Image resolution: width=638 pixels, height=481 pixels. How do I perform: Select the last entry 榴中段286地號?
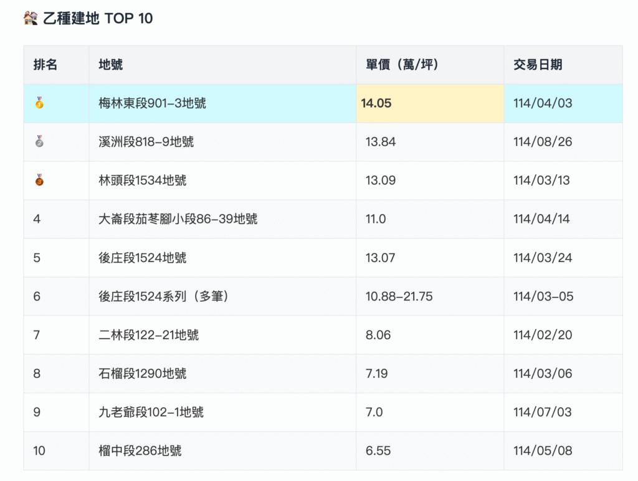tap(138, 451)
